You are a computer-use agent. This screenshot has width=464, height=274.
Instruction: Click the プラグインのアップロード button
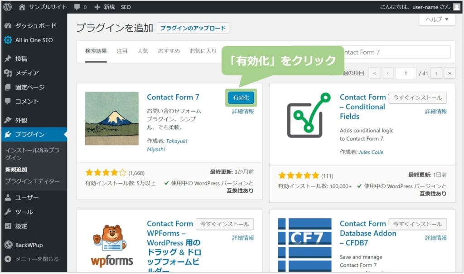(193, 28)
